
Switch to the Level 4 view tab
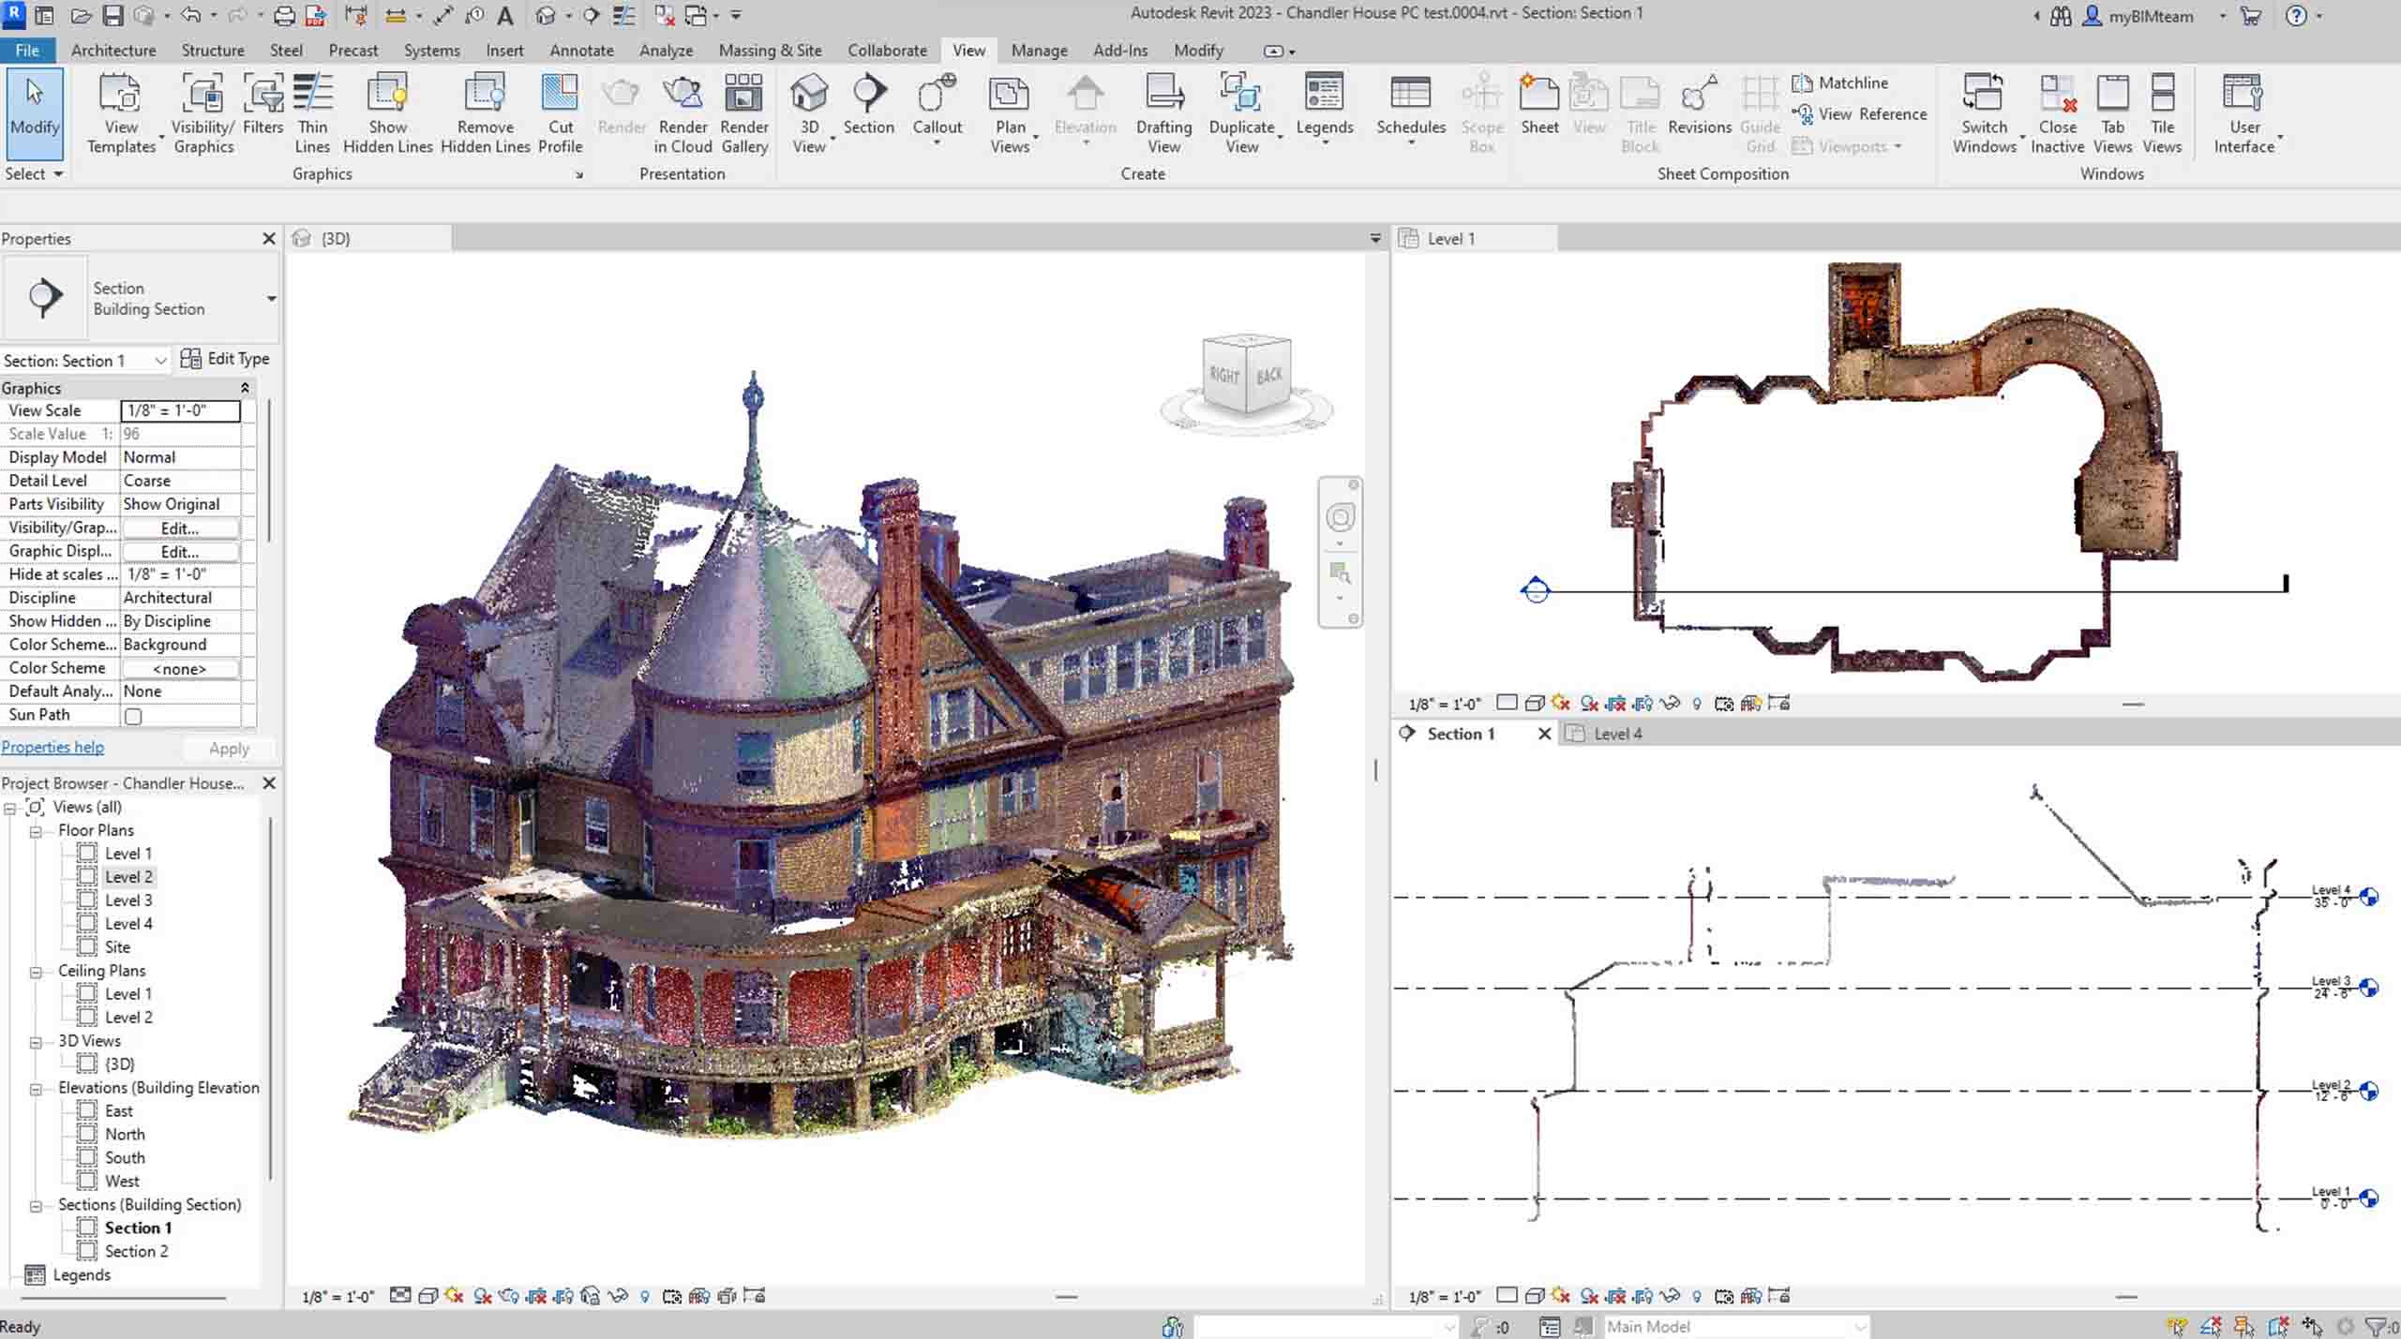coord(1617,734)
